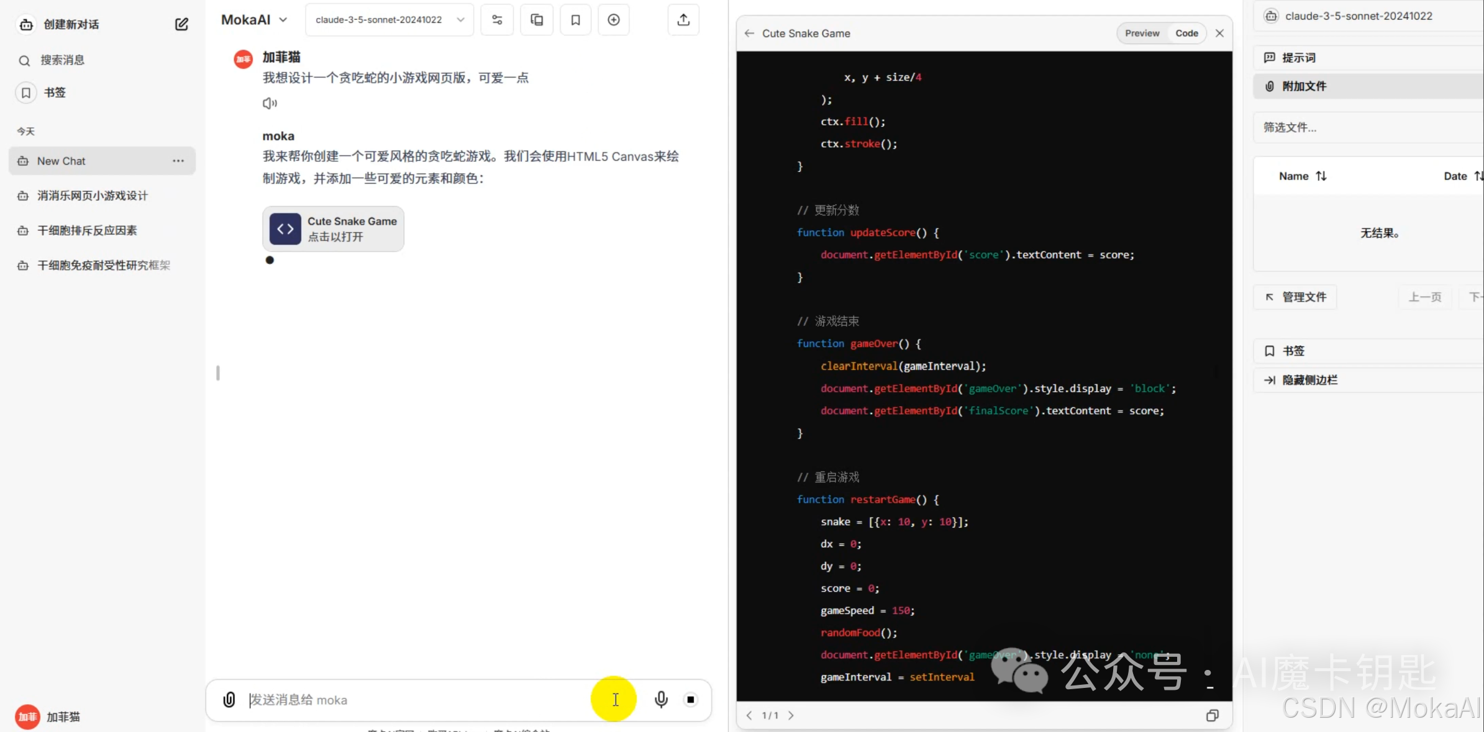The width and height of the screenshot is (1484, 732).
Task: Click the new chat compose icon
Action: pyautogui.click(x=181, y=24)
